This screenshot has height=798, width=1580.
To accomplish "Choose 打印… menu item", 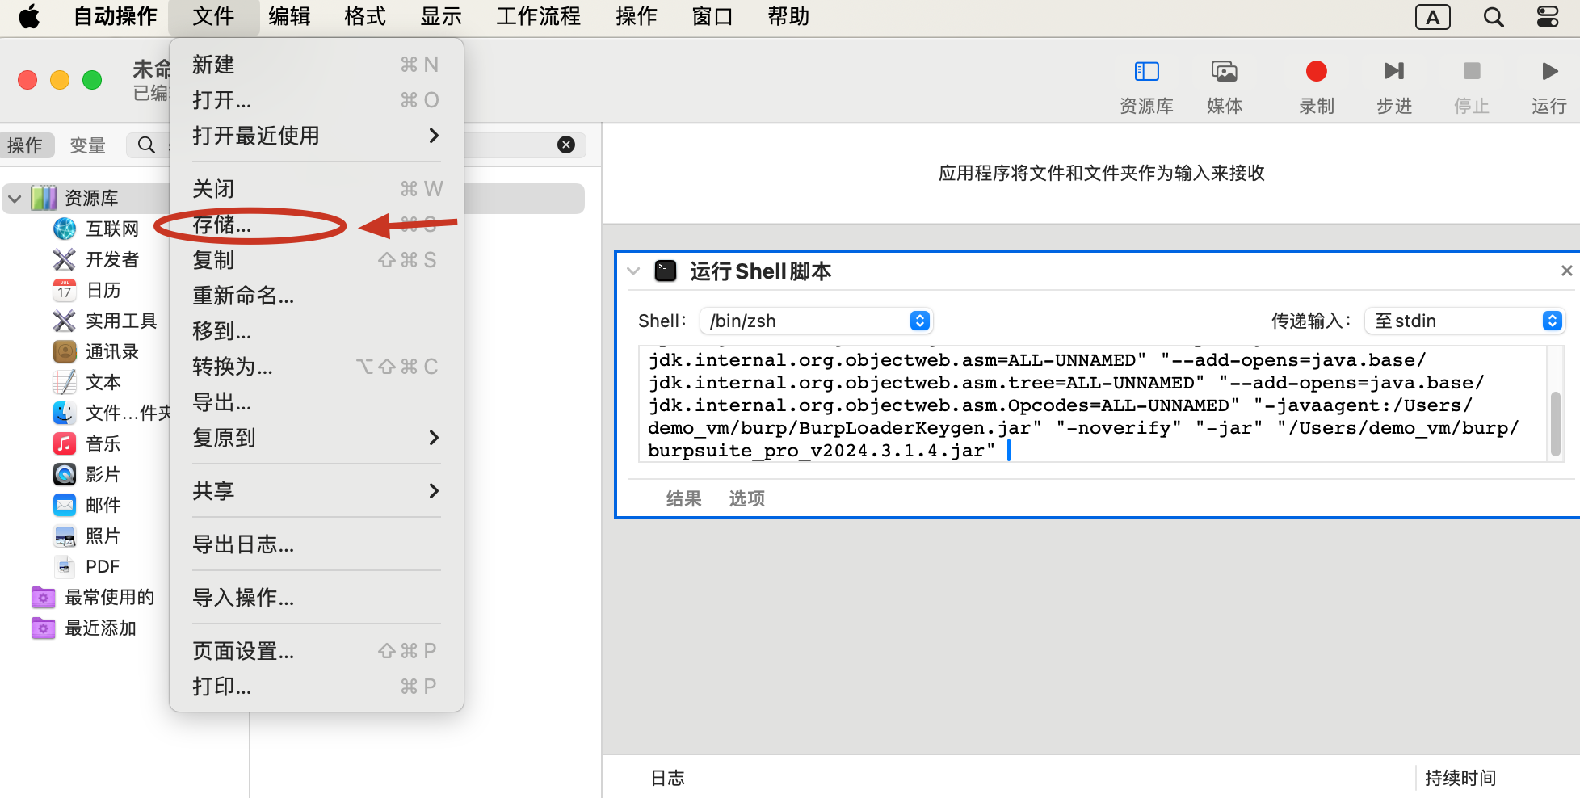I will (x=317, y=687).
